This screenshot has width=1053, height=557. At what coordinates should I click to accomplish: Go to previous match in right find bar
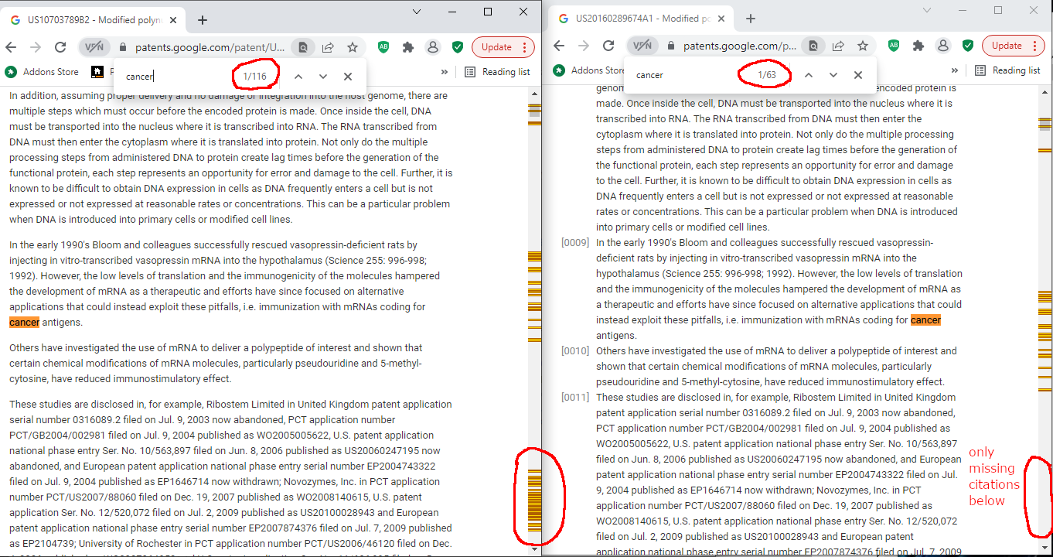click(809, 75)
